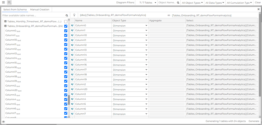
Task: Switch to the Manual Creation tab
Action: pyautogui.click(x=40, y=9)
